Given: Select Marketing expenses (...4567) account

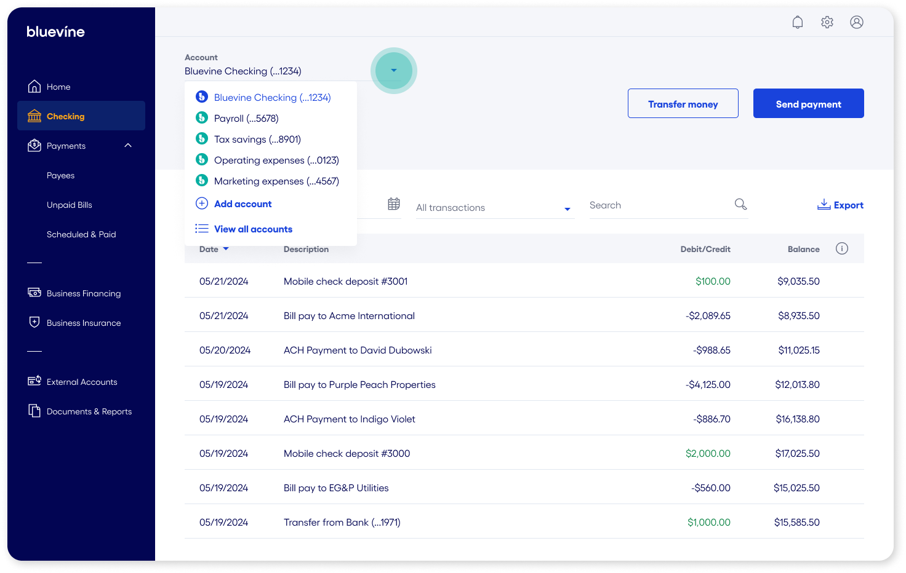Looking at the screenshot, I should 276,181.
